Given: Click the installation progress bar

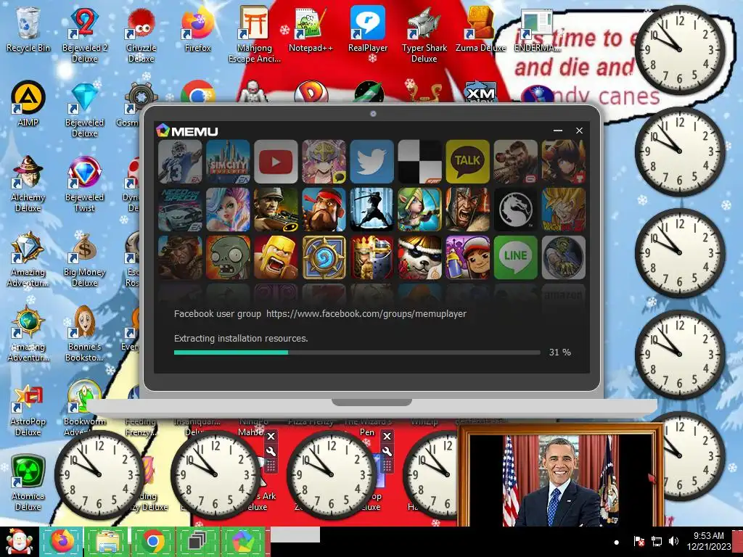Looking at the screenshot, I should tap(357, 352).
